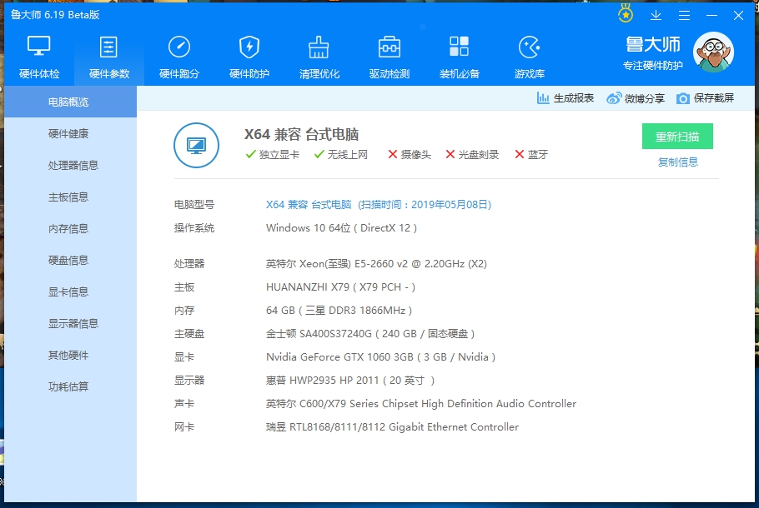This screenshot has height=508, width=759.
Task: Select the 硬件跑分 benchmark icon
Action: pyautogui.click(x=179, y=48)
